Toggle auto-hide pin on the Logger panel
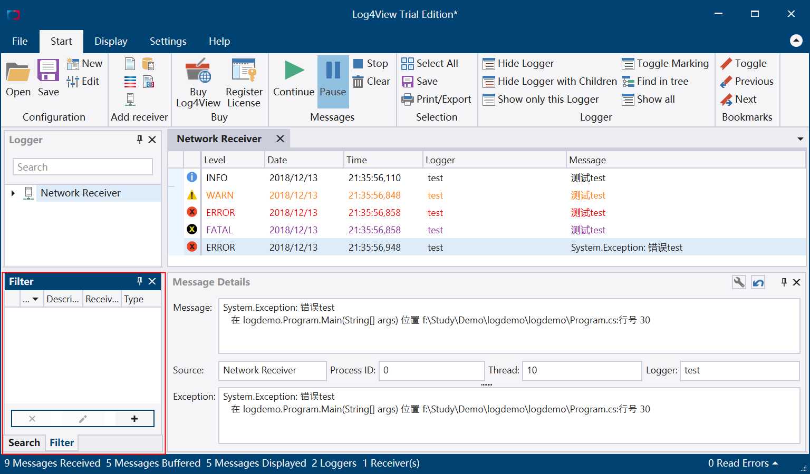 click(x=140, y=140)
